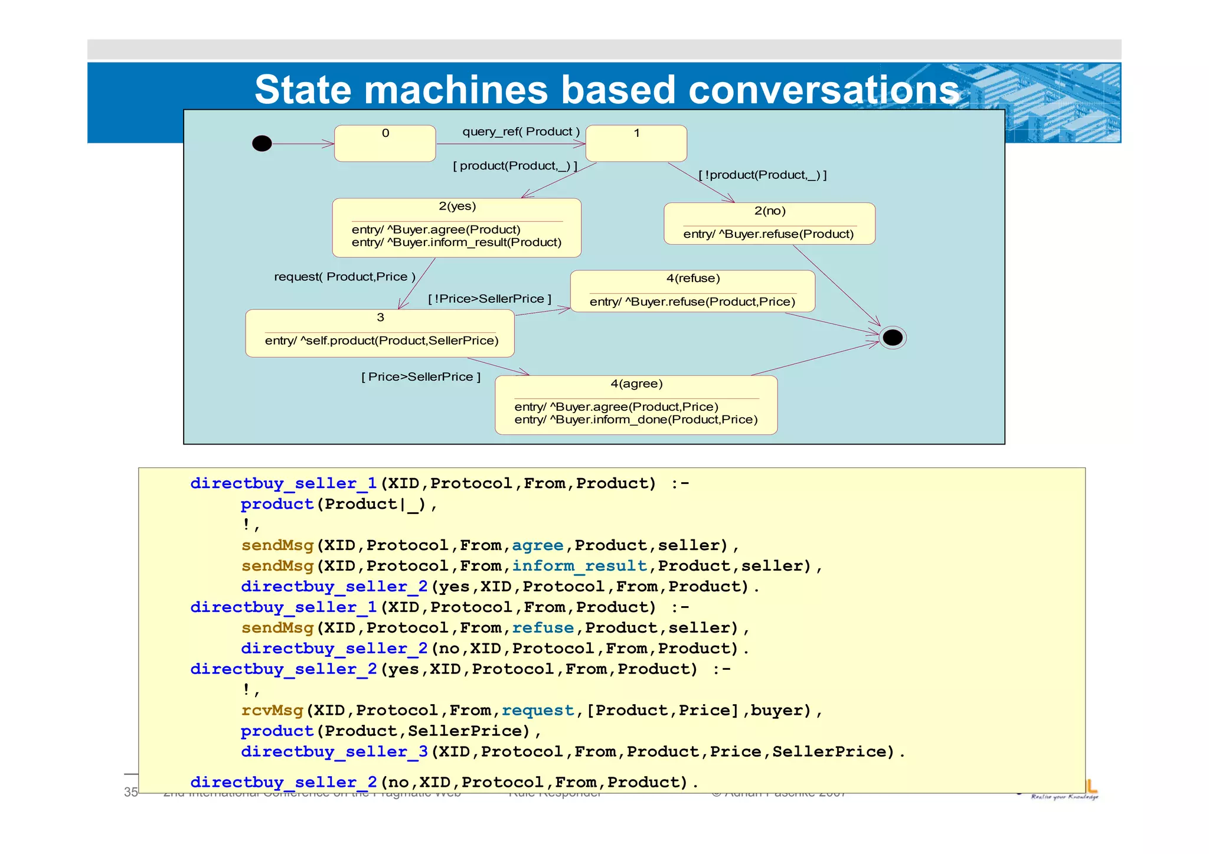Click the slide title State machines based conversations
The height and width of the screenshot is (854, 1209).
pos(607,90)
